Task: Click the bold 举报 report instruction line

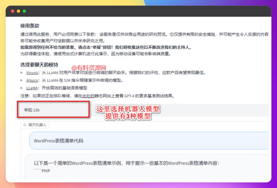Action: point(106,47)
